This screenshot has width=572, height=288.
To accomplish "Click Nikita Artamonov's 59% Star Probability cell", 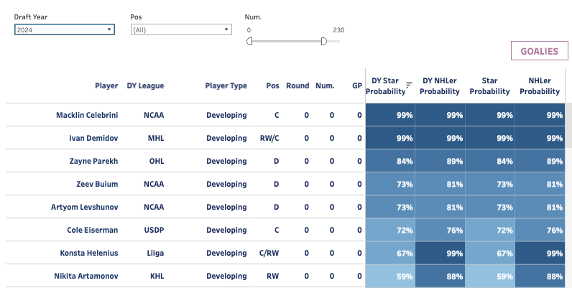I will coord(489,276).
